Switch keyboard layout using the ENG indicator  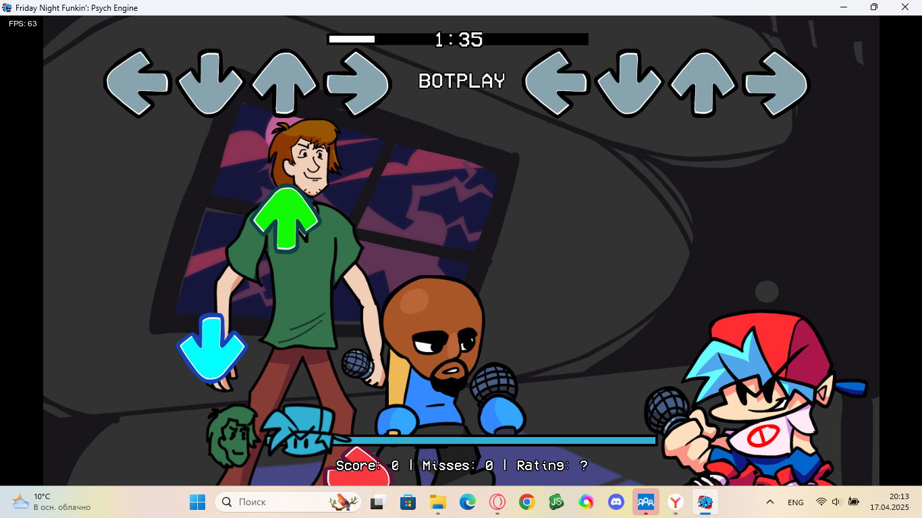[x=795, y=502]
